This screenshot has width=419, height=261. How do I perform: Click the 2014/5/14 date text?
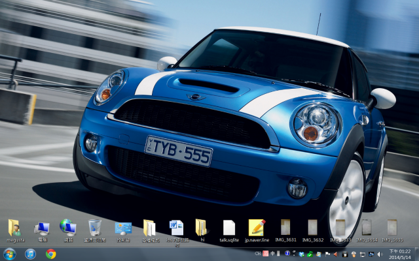point(400,257)
